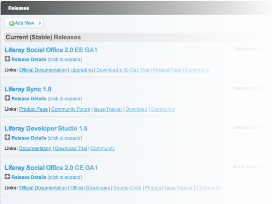Open Community link for Liferay Sync 1.0
The width and height of the screenshot is (274, 204).
(163, 109)
